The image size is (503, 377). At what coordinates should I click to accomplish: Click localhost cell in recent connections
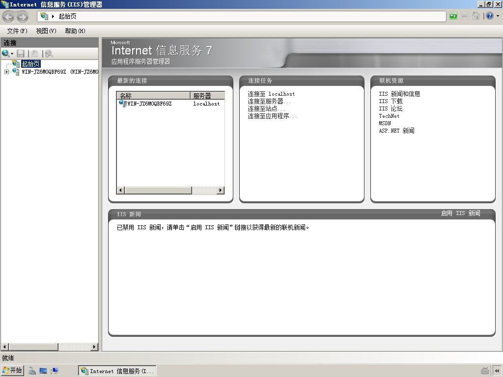pos(207,104)
